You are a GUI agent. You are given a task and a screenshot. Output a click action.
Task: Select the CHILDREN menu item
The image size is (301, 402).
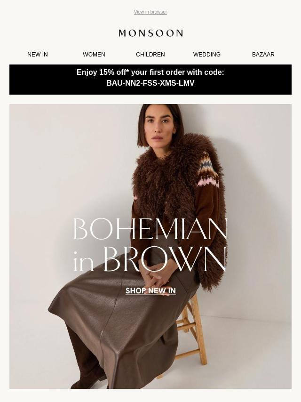[150, 55]
